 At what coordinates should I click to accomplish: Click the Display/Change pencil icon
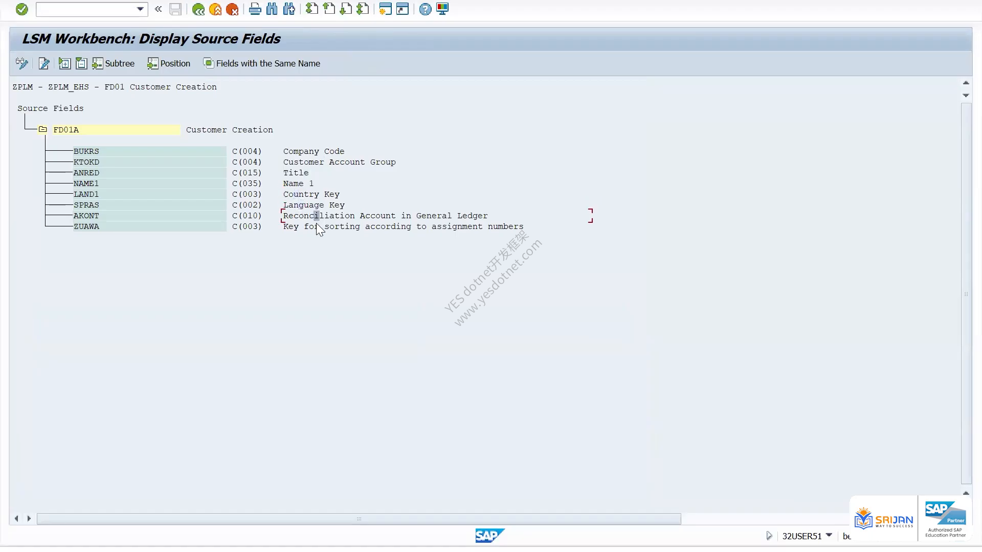(x=44, y=63)
